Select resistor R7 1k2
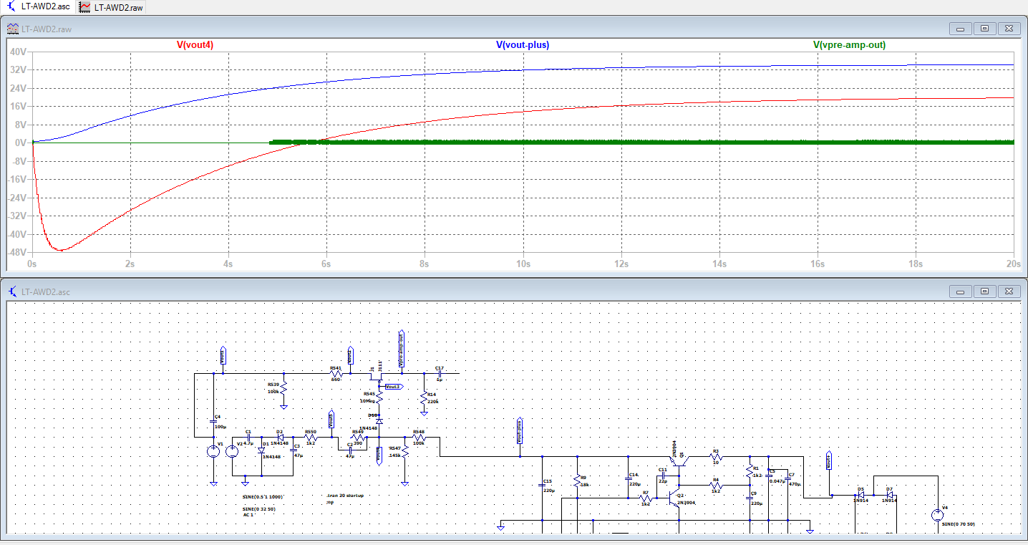This screenshot has width=1028, height=545. pyautogui.click(x=647, y=497)
